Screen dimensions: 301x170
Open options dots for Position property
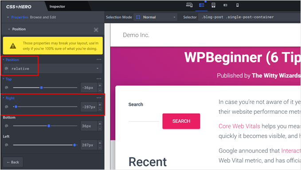pyautogui.click(x=99, y=59)
